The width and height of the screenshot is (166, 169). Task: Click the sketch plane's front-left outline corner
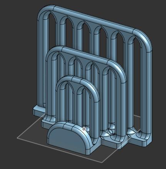tap(17, 138)
